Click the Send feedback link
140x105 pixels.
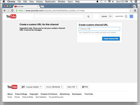(41, 97)
